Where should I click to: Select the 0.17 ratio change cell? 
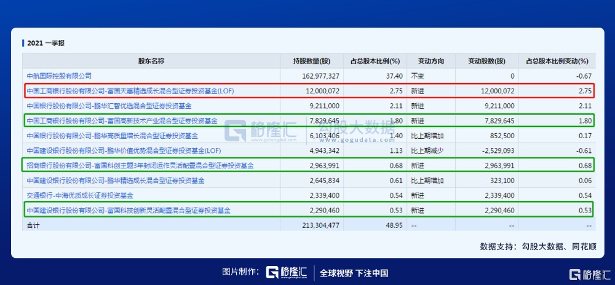[585, 136]
